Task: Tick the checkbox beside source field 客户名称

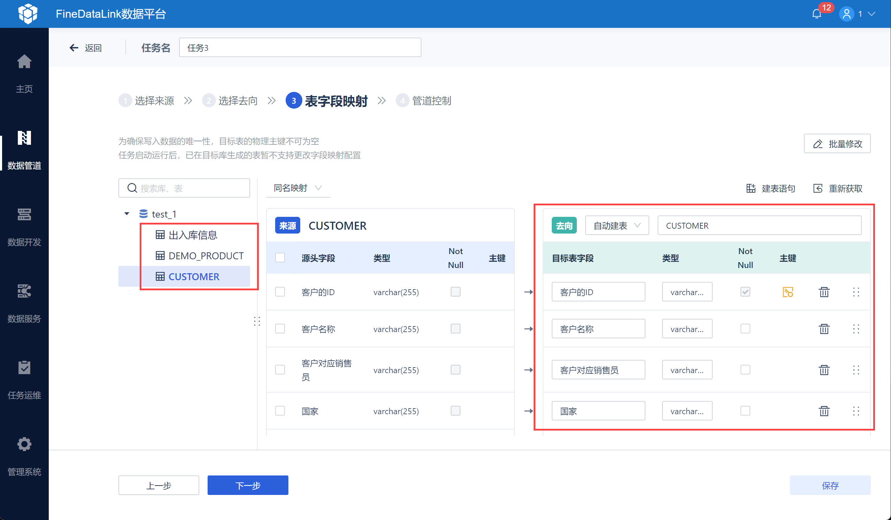Action: [280, 329]
